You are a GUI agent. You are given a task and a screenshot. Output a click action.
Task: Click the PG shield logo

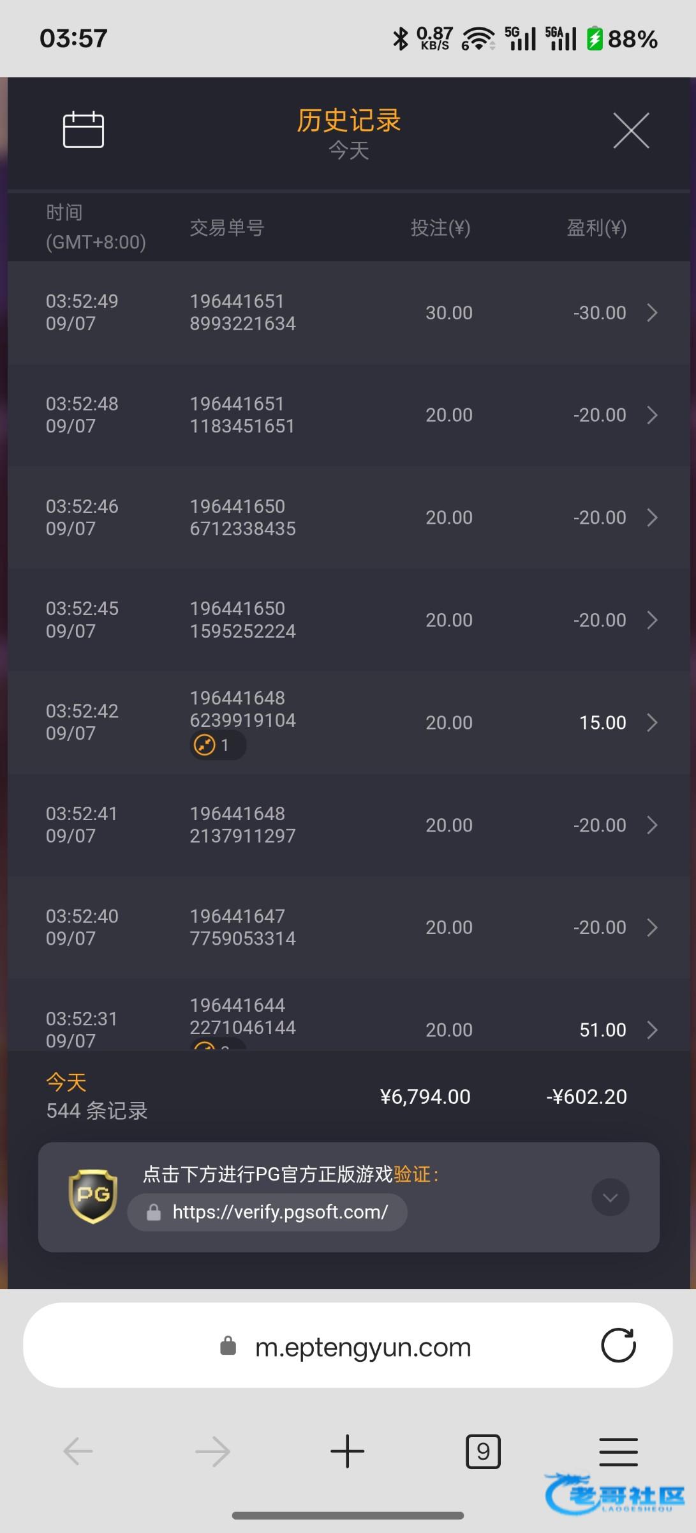pyautogui.click(x=93, y=1196)
